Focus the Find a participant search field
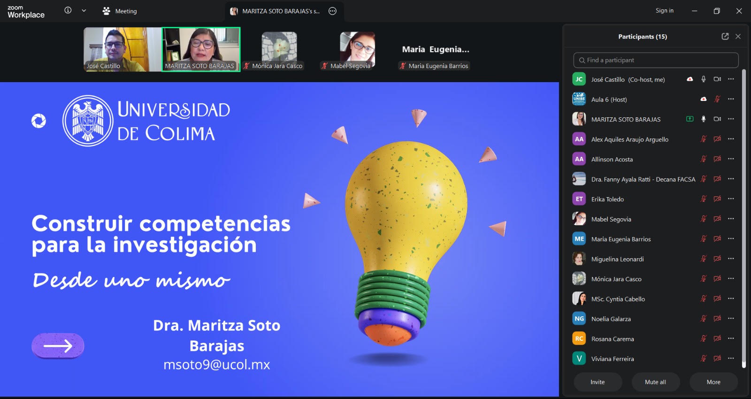This screenshot has height=399, width=751. click(x=656, y=60)
